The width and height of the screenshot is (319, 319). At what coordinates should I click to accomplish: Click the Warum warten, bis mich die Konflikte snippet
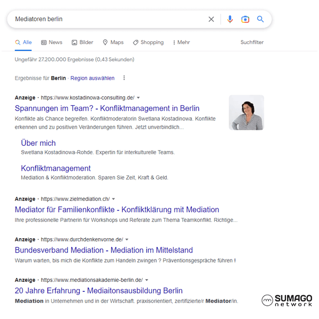click(x=125, y=261)
